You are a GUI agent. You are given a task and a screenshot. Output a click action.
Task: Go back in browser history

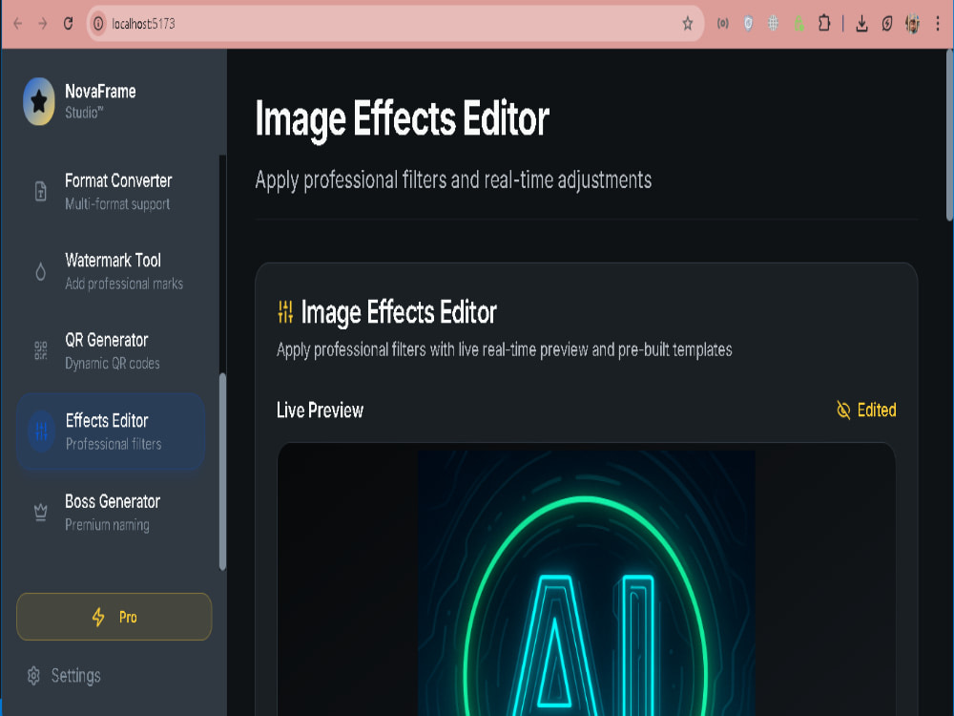tap(17, 24)
